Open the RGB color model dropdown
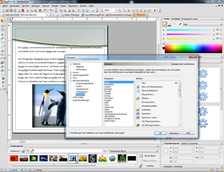The image size is (224, 172). tap(202, 24)
